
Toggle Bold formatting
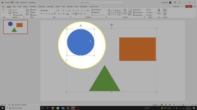click(41, 14)
